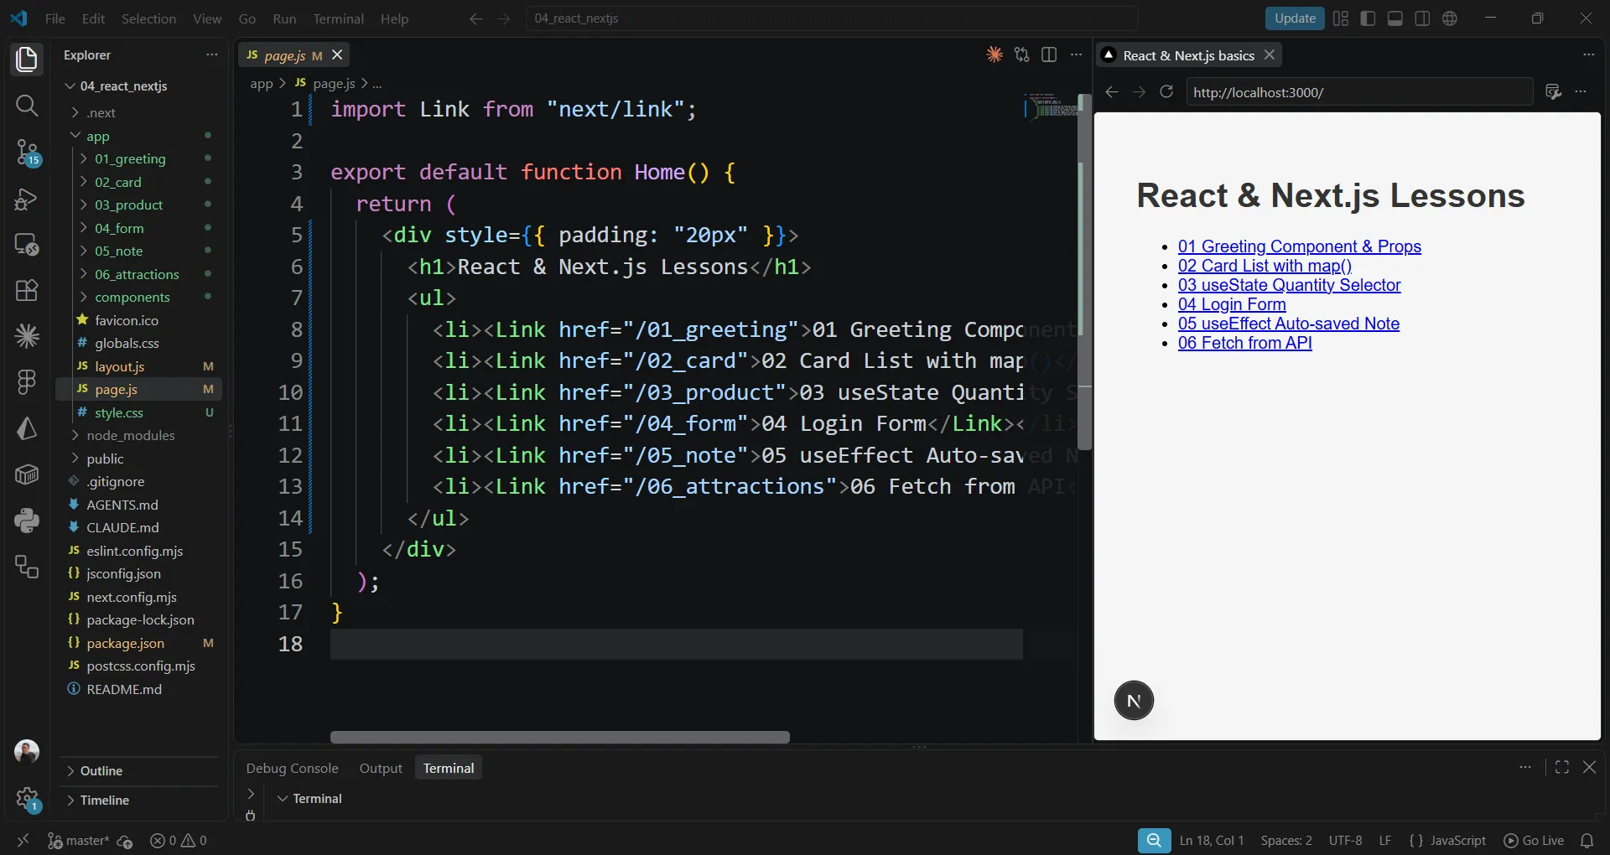Expand the components folder
The height and width of the screenshot is (855, 1610).
(x=132, y=298)
